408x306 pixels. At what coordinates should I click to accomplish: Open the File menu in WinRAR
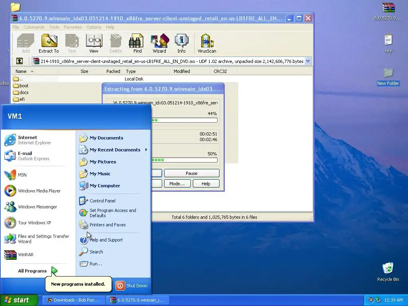coord(16,27)
